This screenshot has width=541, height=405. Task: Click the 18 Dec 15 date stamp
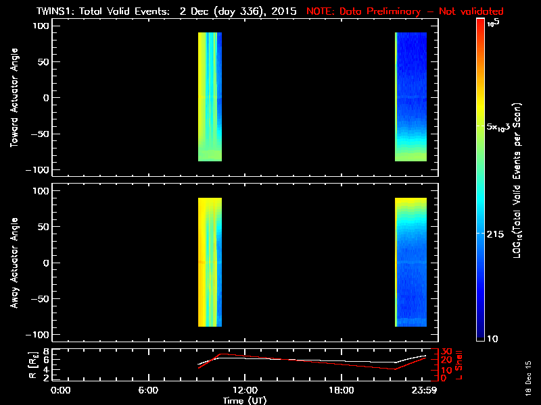click(x=527, y=387)
